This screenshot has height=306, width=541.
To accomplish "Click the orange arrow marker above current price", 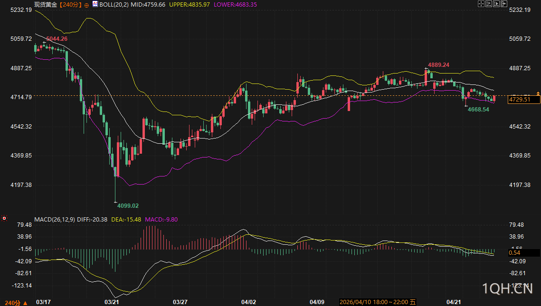I will [538, 93].
